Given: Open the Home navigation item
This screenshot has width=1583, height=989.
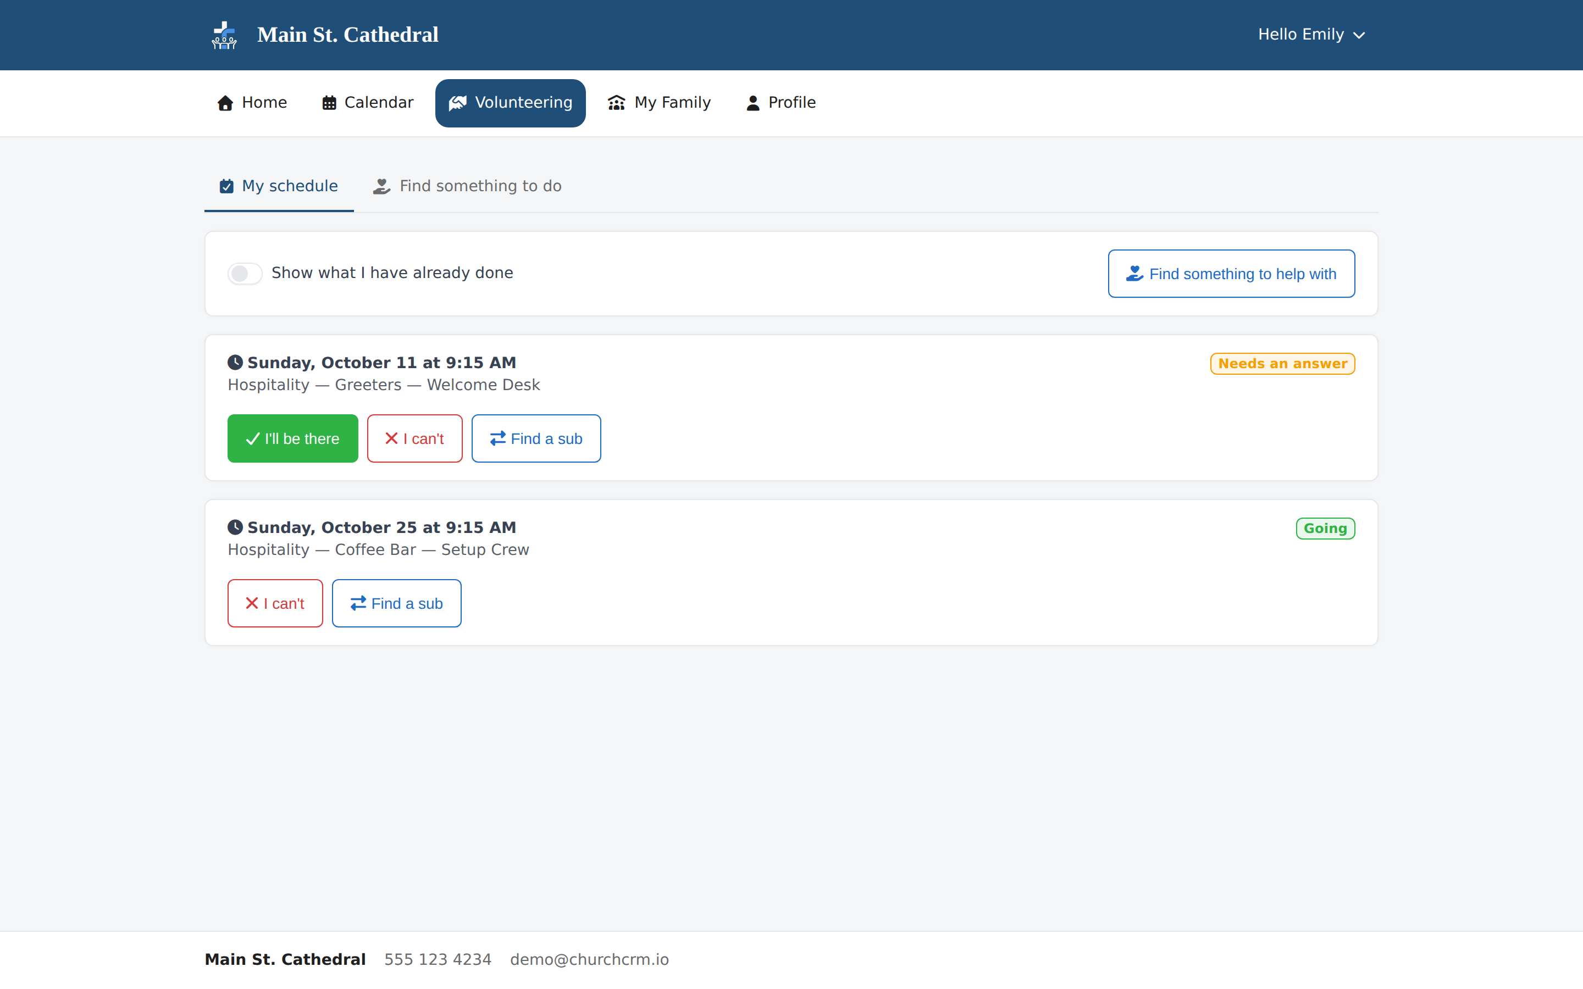Looking at the screenshot, I should [x=252, y=103].
